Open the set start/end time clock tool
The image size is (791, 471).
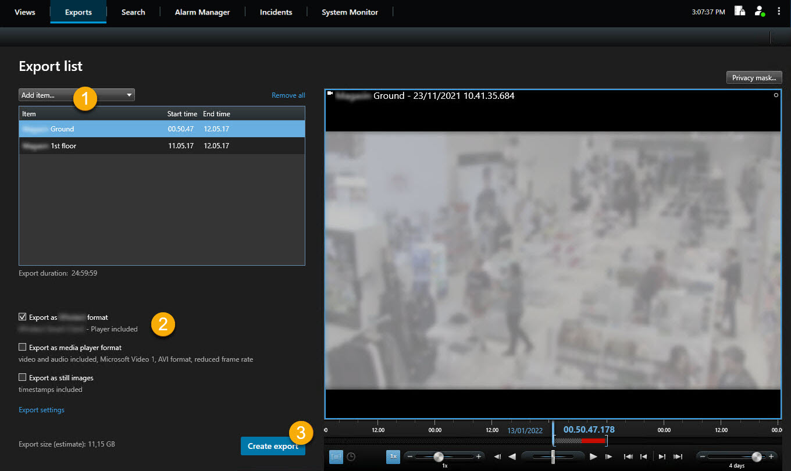(x=351, y=456)
